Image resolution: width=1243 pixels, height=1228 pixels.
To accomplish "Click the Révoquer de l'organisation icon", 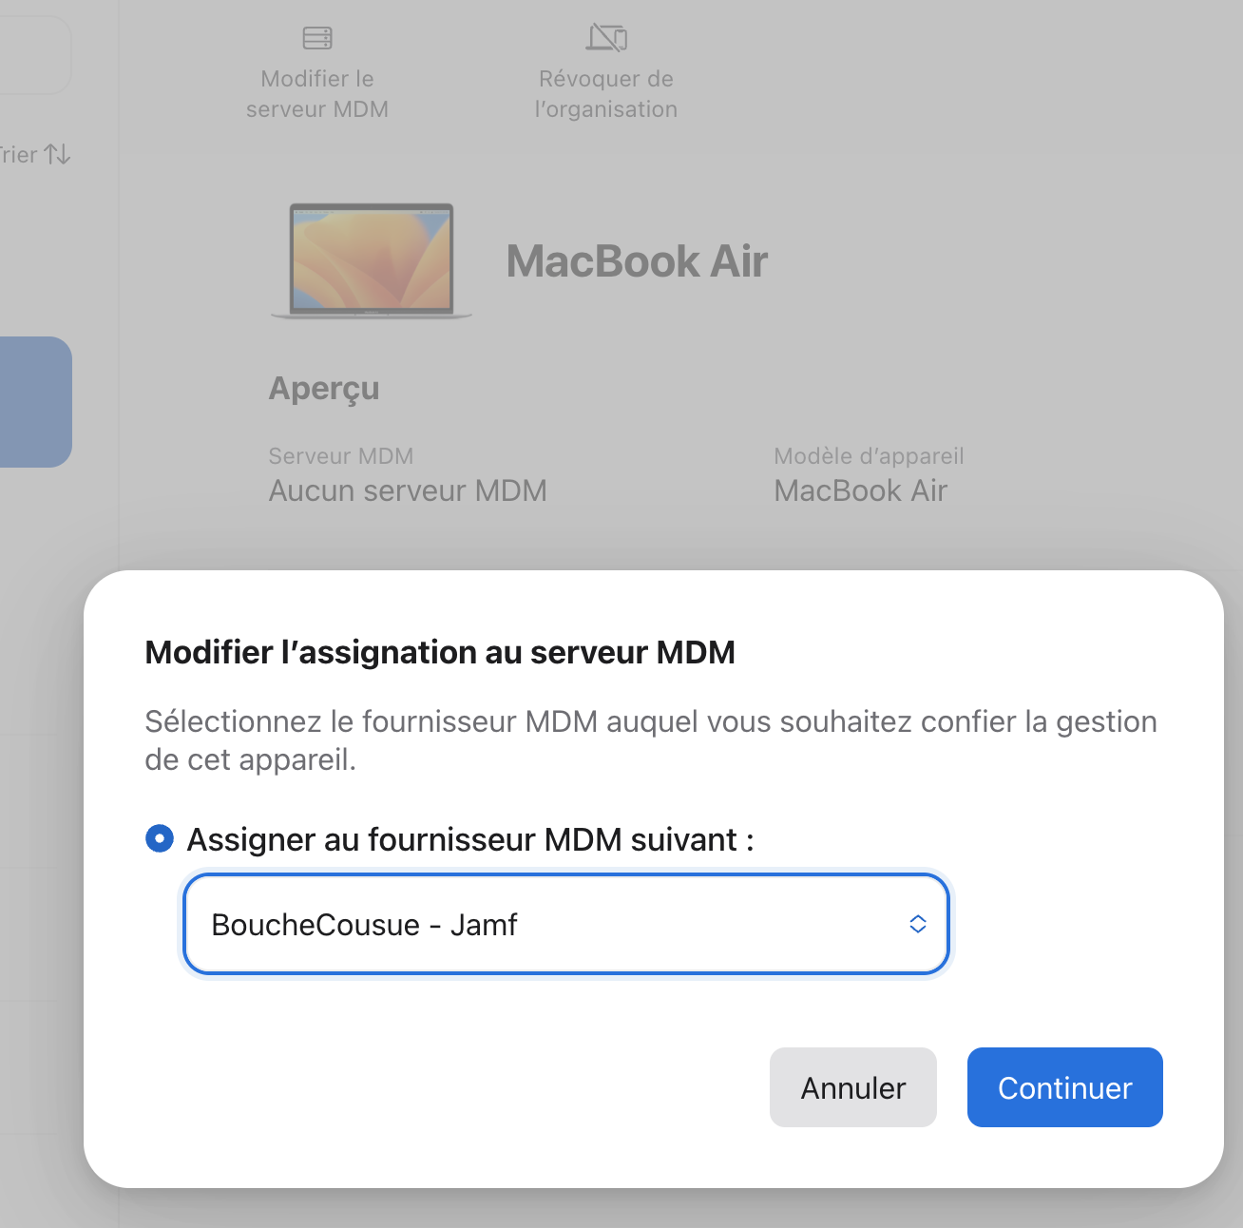I will [606, 37].
